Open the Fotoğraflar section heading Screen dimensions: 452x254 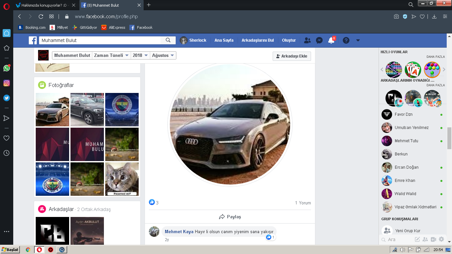[61, 85]
